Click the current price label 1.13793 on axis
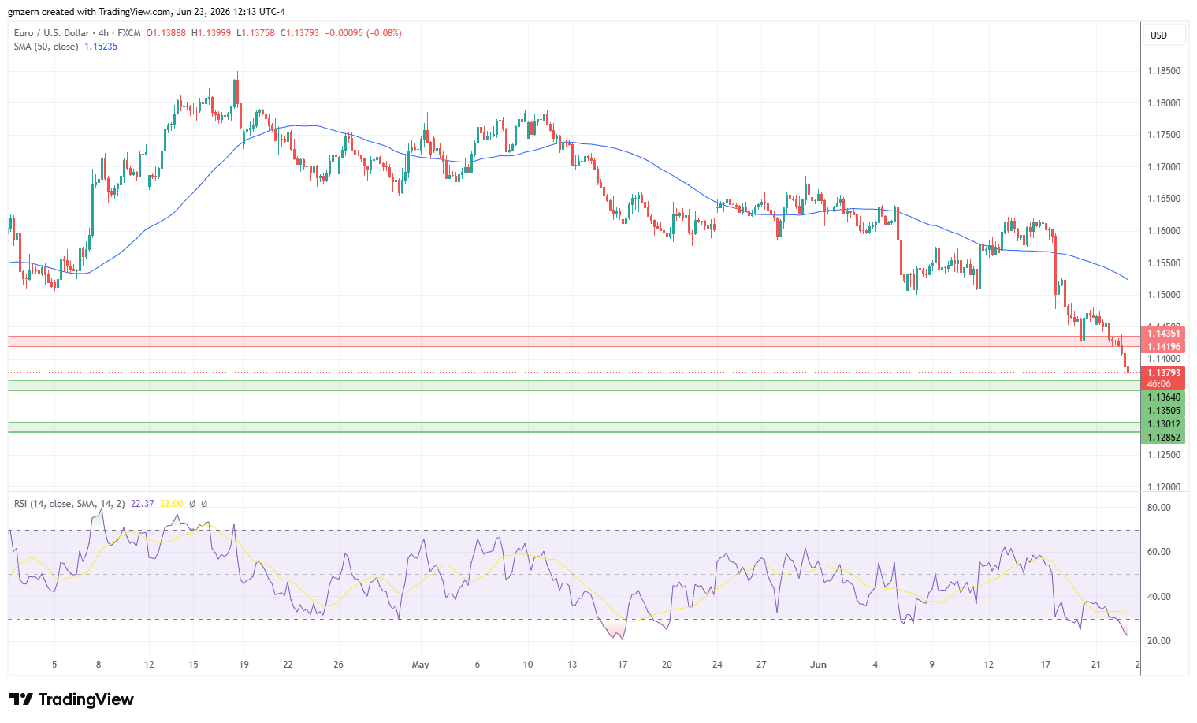 [1164, 373]
